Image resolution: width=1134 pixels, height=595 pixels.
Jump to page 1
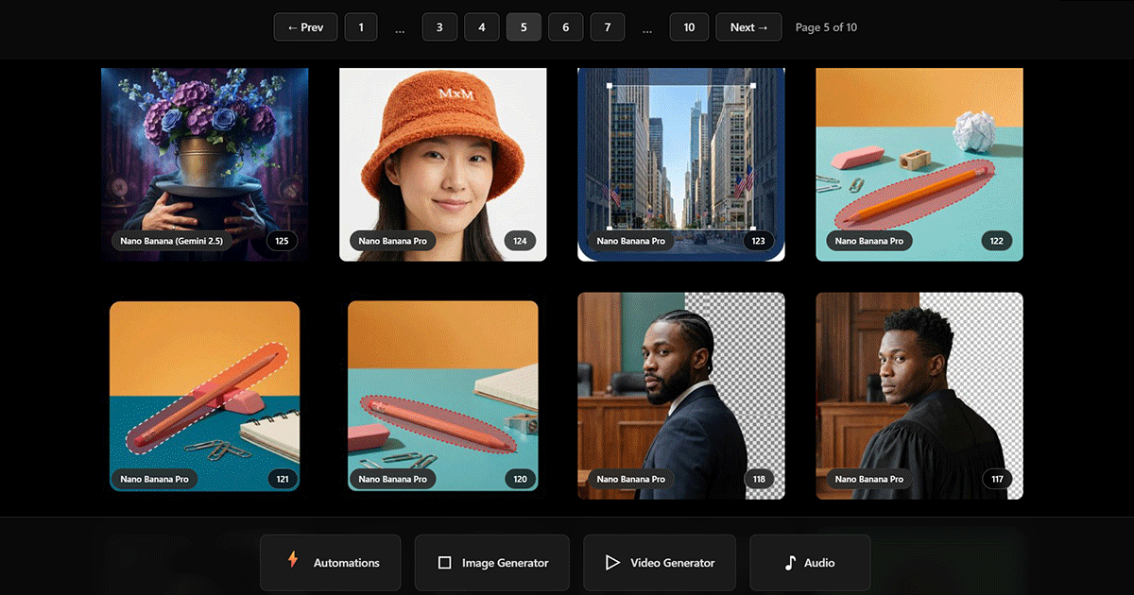point(360,27)
